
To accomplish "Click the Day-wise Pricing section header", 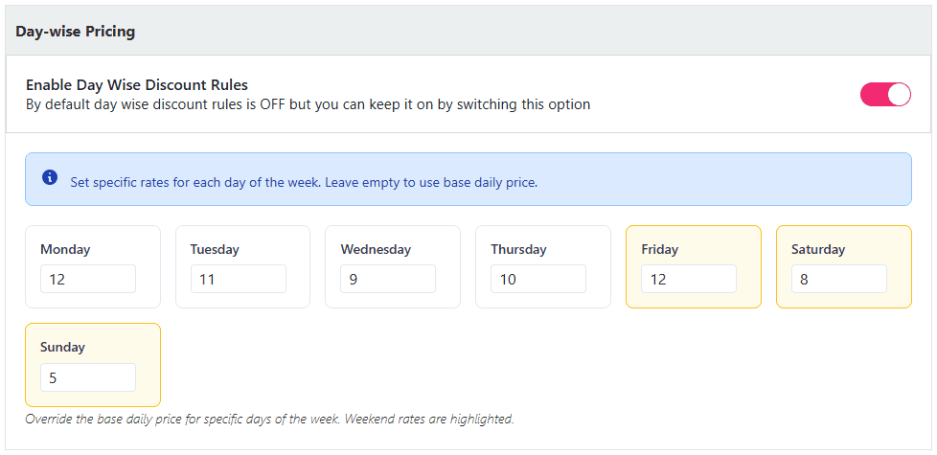I will coord(76,32).
